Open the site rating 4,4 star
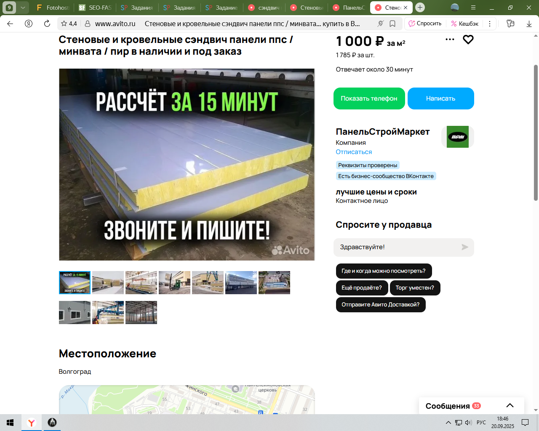539x431 pixels. coord(69,24)
